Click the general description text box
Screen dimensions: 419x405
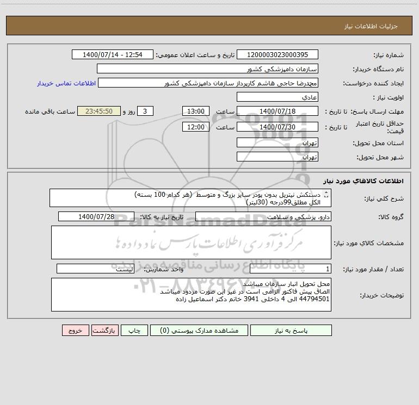[x=190, y=198]
